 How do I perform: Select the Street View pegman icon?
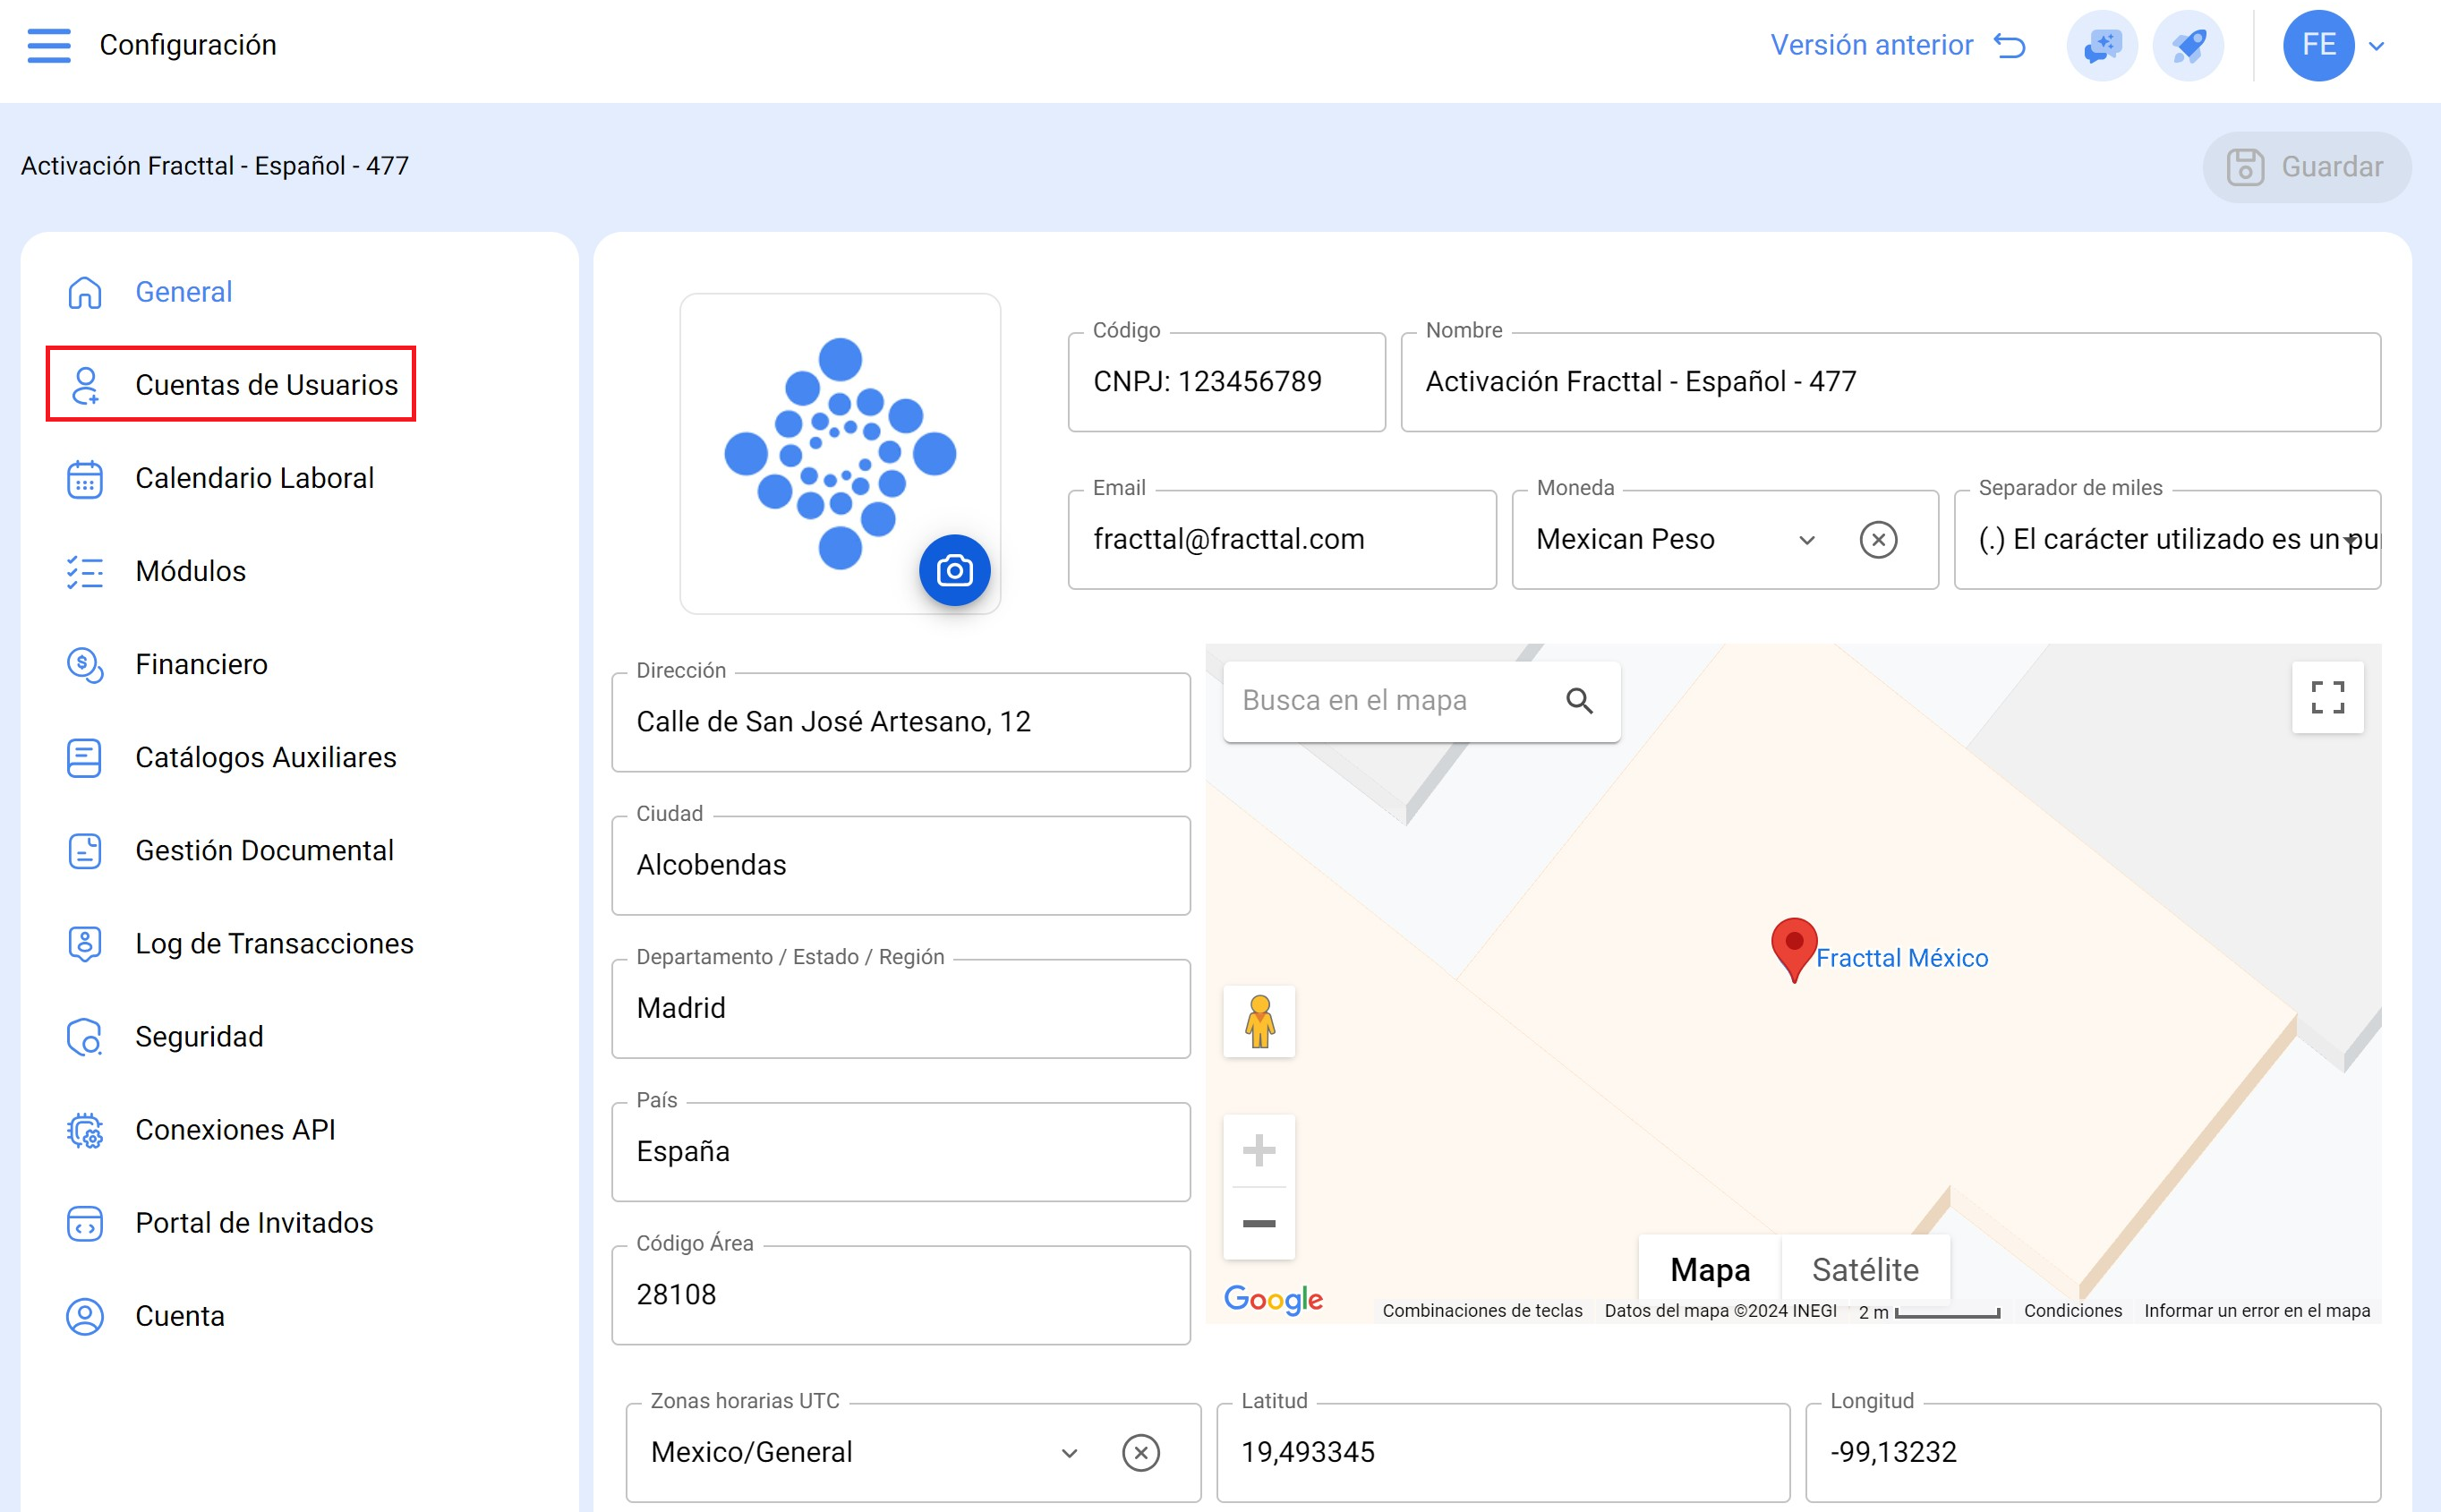pos(1259,1021)
